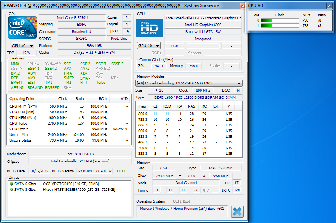The height and width of the screenshot is (223, 336).
Task: Click the Codename field Broadwell U
Action: pos(82,32)
